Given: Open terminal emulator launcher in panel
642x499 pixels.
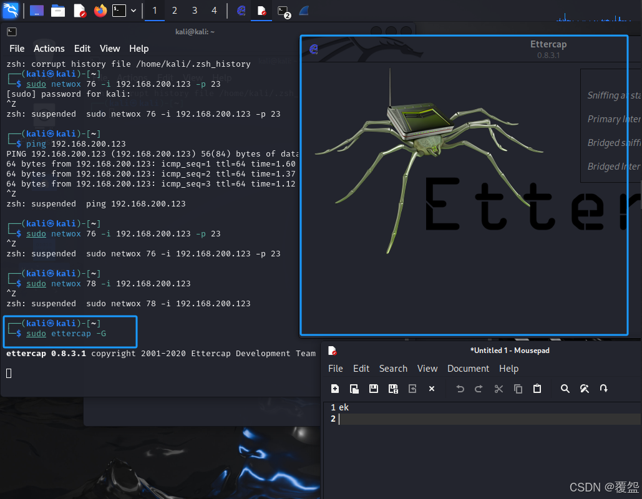Looking at the screenshot, I should [x=119, y=11].
